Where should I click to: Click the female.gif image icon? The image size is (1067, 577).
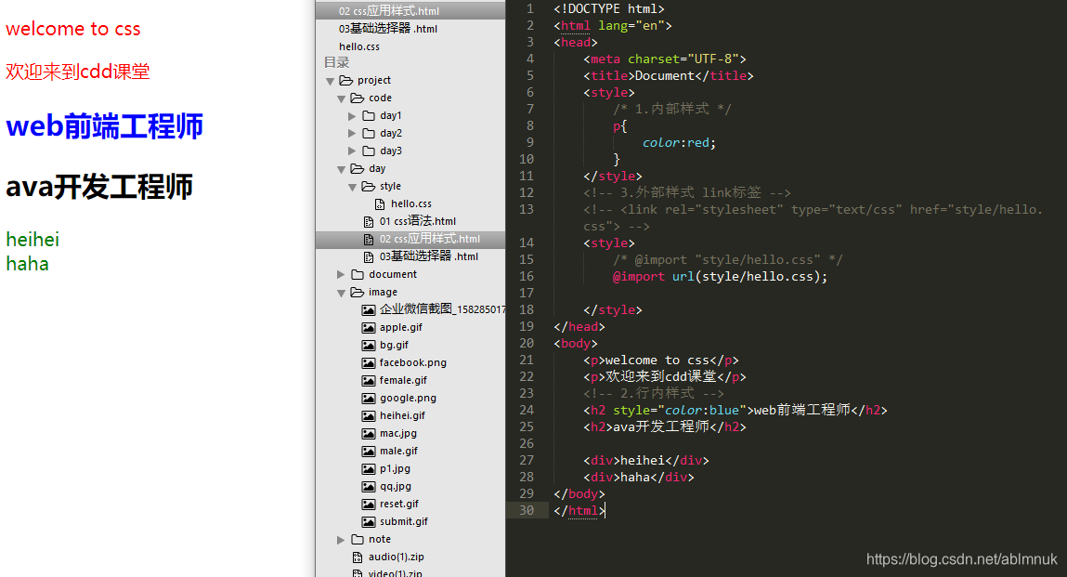[x=368, y=381]
